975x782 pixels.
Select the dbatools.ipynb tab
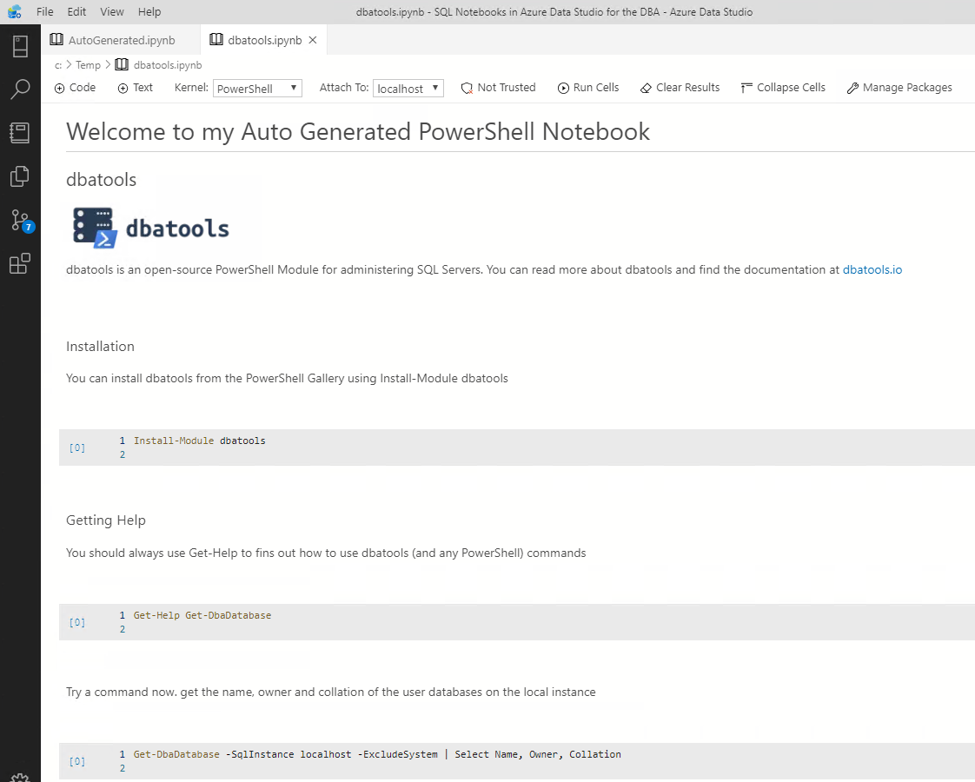point(264,41)
